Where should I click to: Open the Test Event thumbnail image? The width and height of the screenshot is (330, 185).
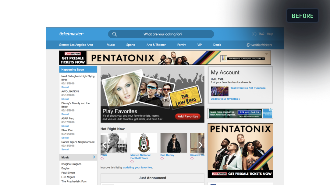(219, 91)
